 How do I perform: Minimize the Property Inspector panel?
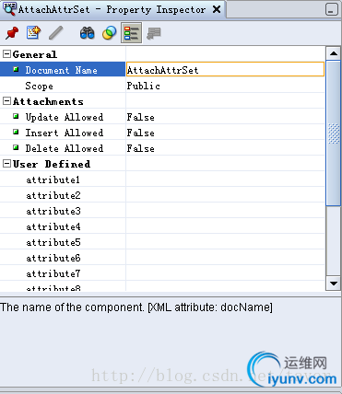[x=331, y=9]
